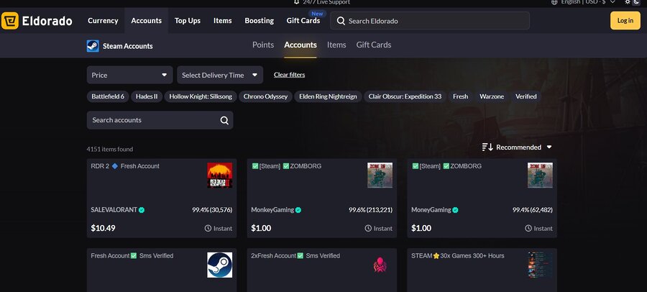Switch to dark mode with the moon icon
Screen dimensions: 647x292
coord(636,2)
